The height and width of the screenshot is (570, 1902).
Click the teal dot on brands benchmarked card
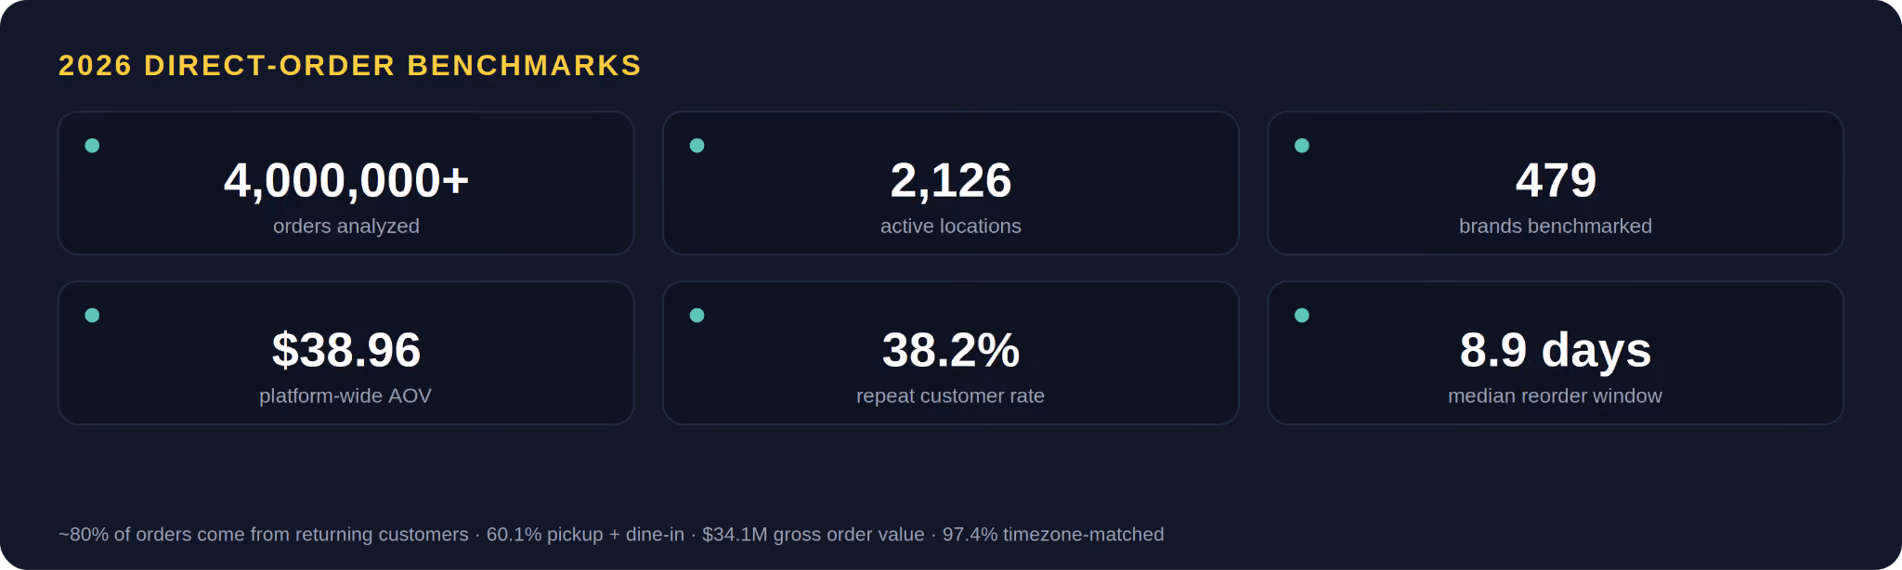tap(1302, 146)
